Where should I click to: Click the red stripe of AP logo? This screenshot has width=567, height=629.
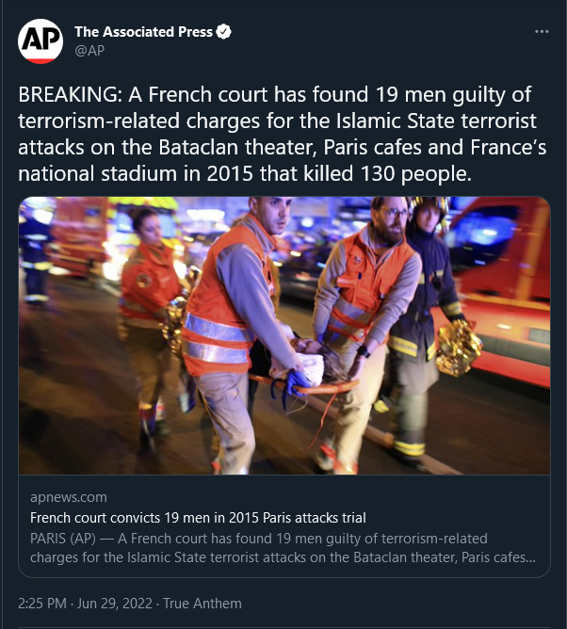tap(40, 61)
